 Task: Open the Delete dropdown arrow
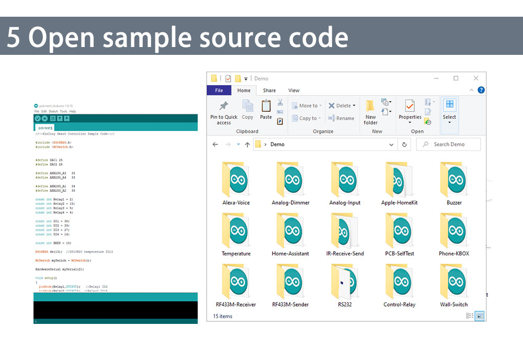point(354,106)
